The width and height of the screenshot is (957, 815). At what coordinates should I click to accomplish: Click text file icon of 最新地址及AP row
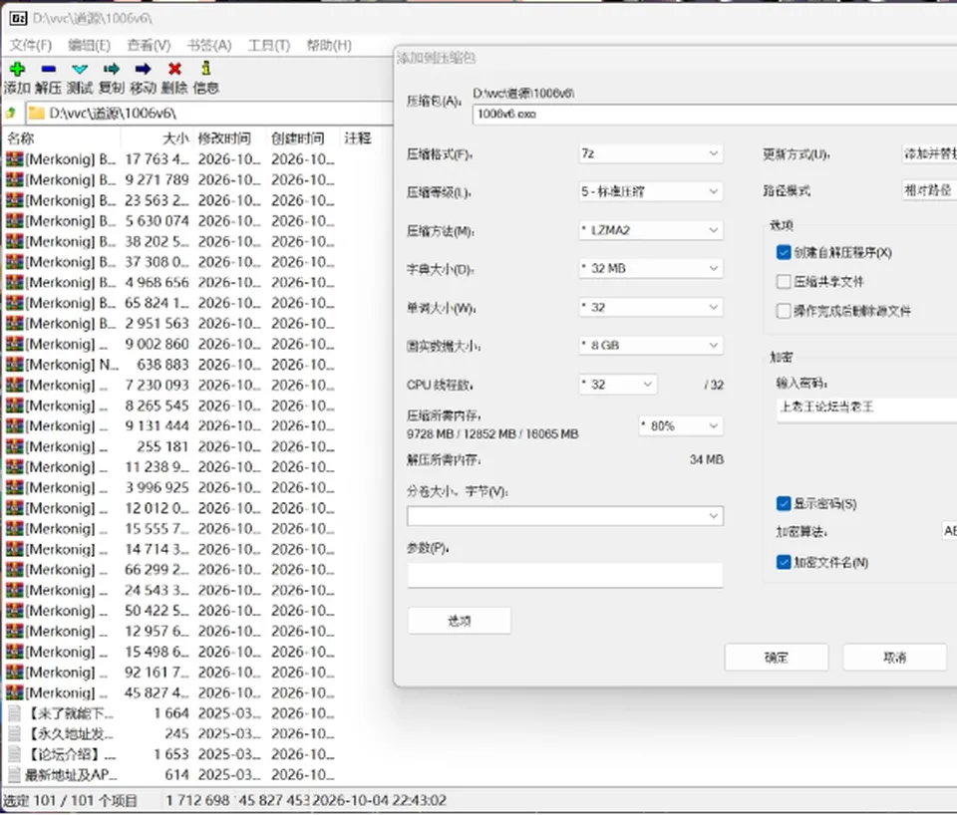click(x=15, y=775)
